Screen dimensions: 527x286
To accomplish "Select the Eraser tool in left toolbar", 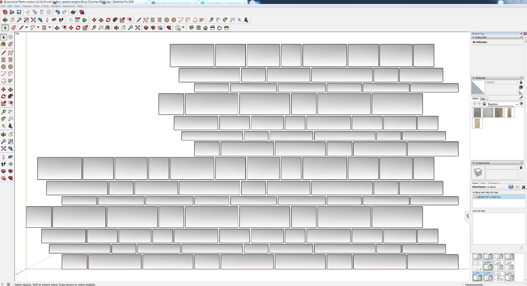I will 10,44.
